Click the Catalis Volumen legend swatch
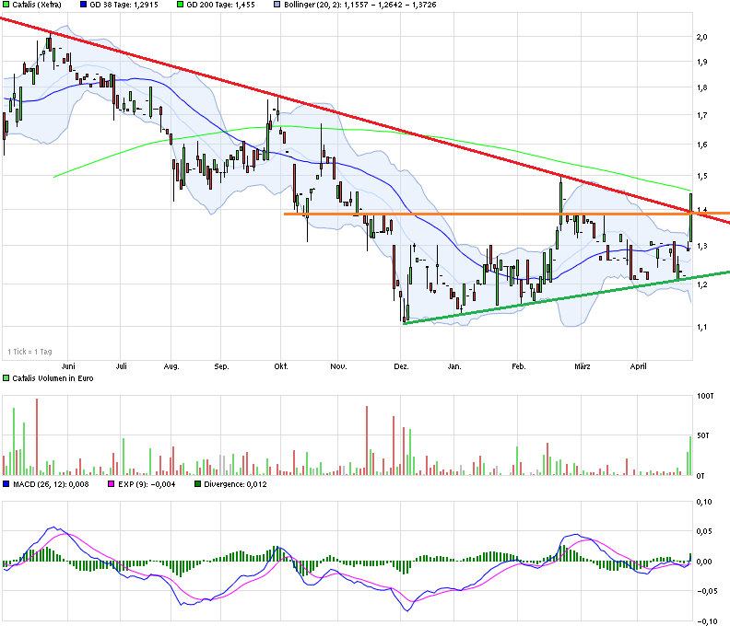The width and height of the screenshot is (730, 626). [x=6, y=378]
